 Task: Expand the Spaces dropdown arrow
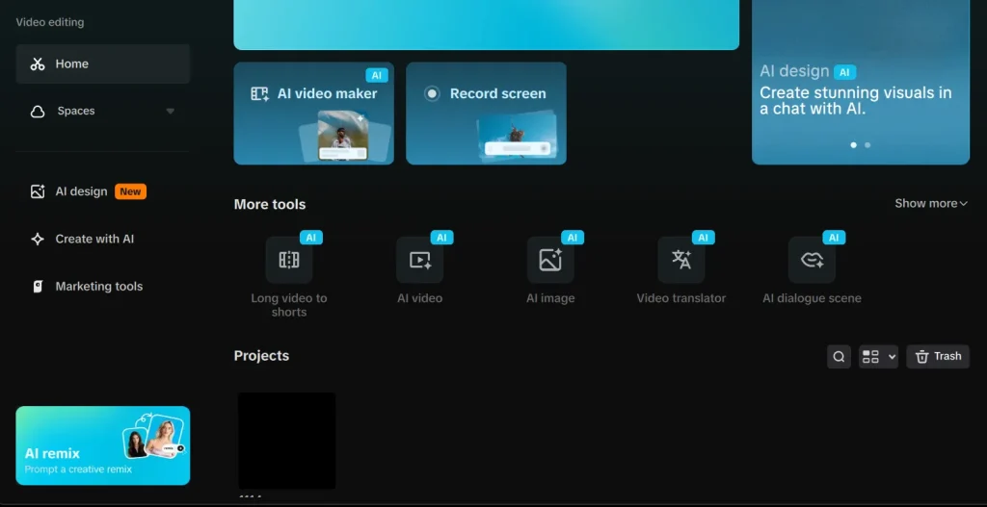tap(170, 112)
